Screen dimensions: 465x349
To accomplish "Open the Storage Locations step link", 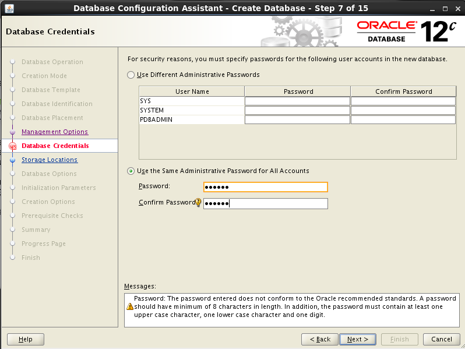I will pyautogui.click(x=50, y=160).
